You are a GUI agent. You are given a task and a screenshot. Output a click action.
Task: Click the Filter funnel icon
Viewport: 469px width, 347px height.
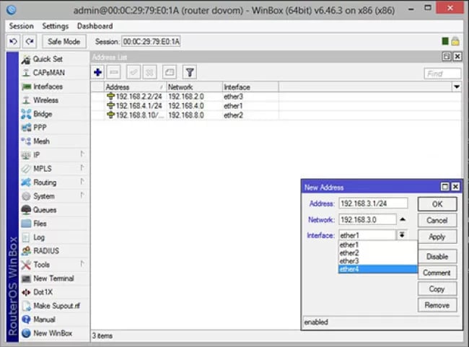189,72
